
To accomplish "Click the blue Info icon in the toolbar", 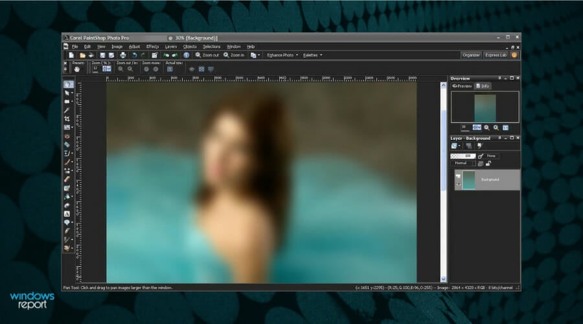I will tap(186, 55).
